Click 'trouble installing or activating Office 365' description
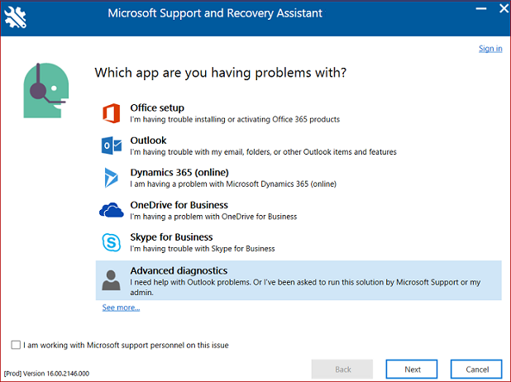 [235, 119]
